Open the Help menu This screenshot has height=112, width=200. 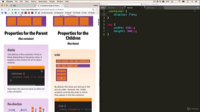tap(67, 2)
